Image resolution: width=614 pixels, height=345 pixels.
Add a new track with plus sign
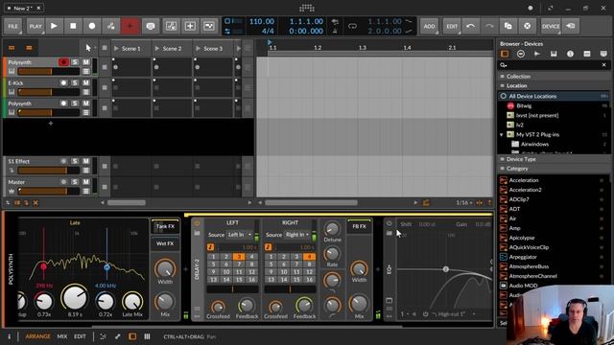click(51, 124)
